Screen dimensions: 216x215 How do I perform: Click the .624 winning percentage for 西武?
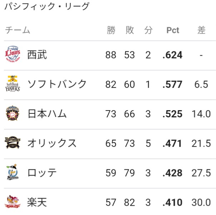tap(172, 55)
